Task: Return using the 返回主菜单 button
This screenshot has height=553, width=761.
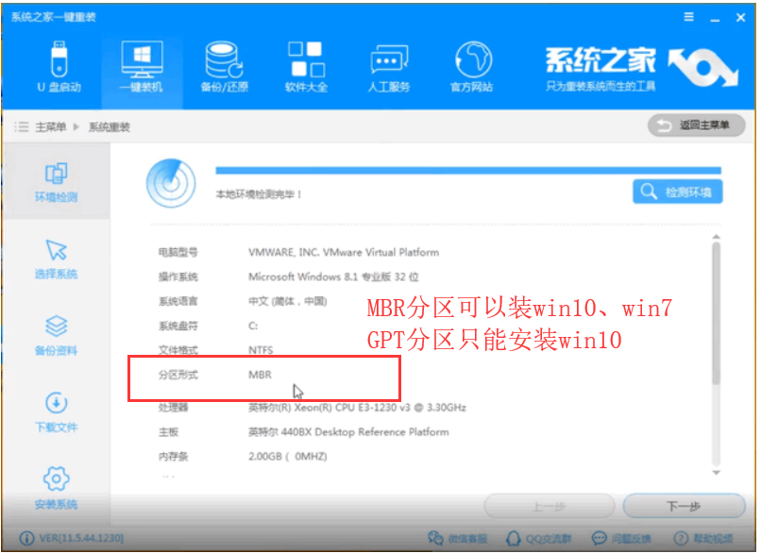Action: tap(695, 125)
